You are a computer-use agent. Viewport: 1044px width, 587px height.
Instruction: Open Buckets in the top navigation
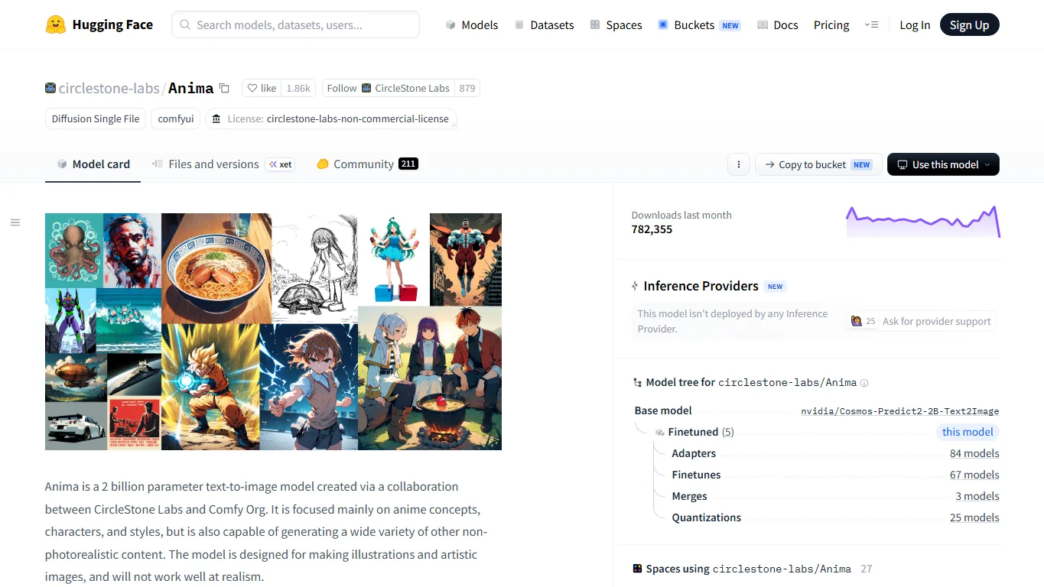pos(699,24)
